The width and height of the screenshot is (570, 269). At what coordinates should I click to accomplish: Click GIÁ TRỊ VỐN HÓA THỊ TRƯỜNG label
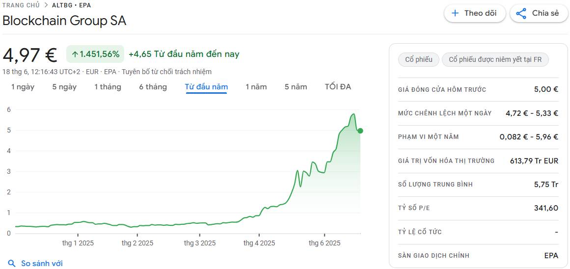[x=446, y=161]
